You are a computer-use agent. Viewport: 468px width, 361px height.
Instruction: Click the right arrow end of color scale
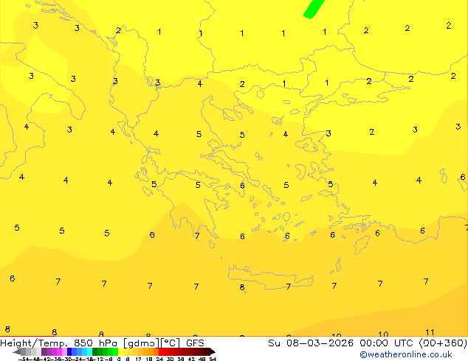pyautogui.click(x=213, y=351)
